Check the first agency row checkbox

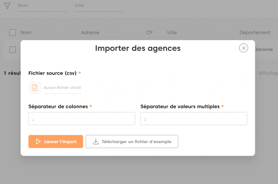pos(13,50)
